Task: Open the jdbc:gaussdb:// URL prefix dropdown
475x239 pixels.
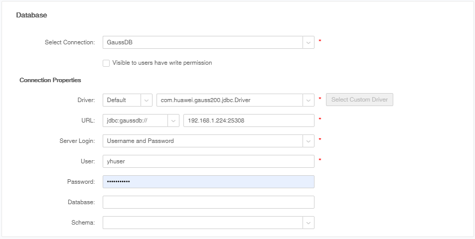Action: (135, 120)
